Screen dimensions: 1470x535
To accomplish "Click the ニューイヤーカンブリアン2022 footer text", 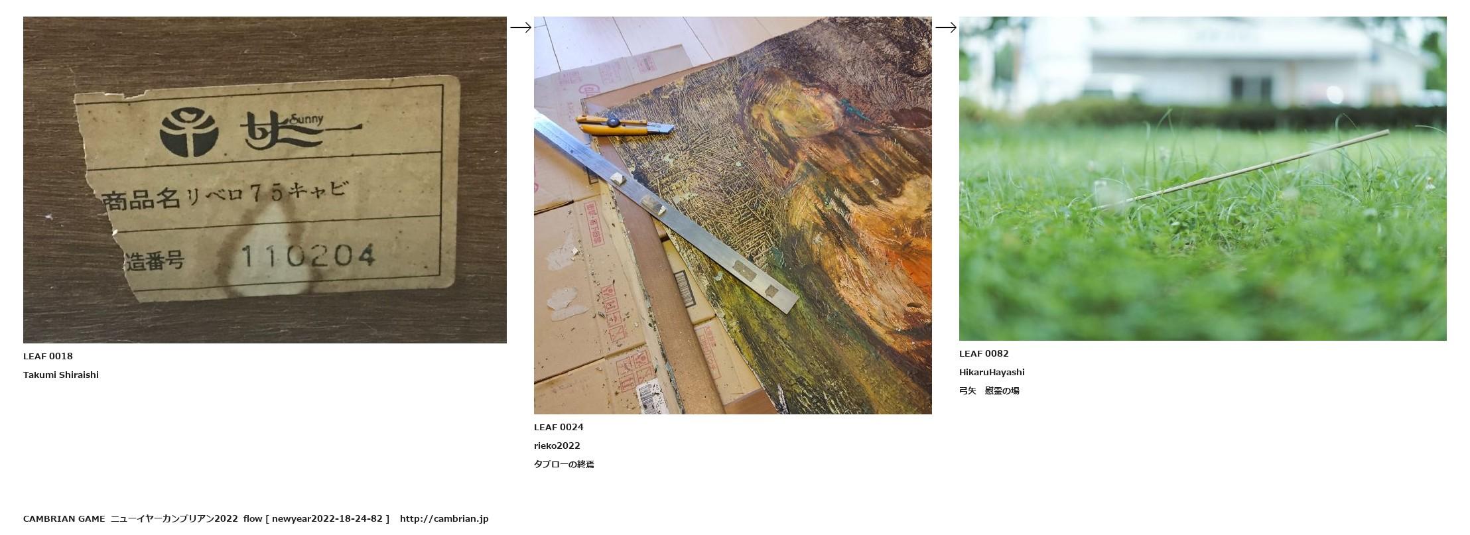I will pyautogui.click(x=174, y=518).
